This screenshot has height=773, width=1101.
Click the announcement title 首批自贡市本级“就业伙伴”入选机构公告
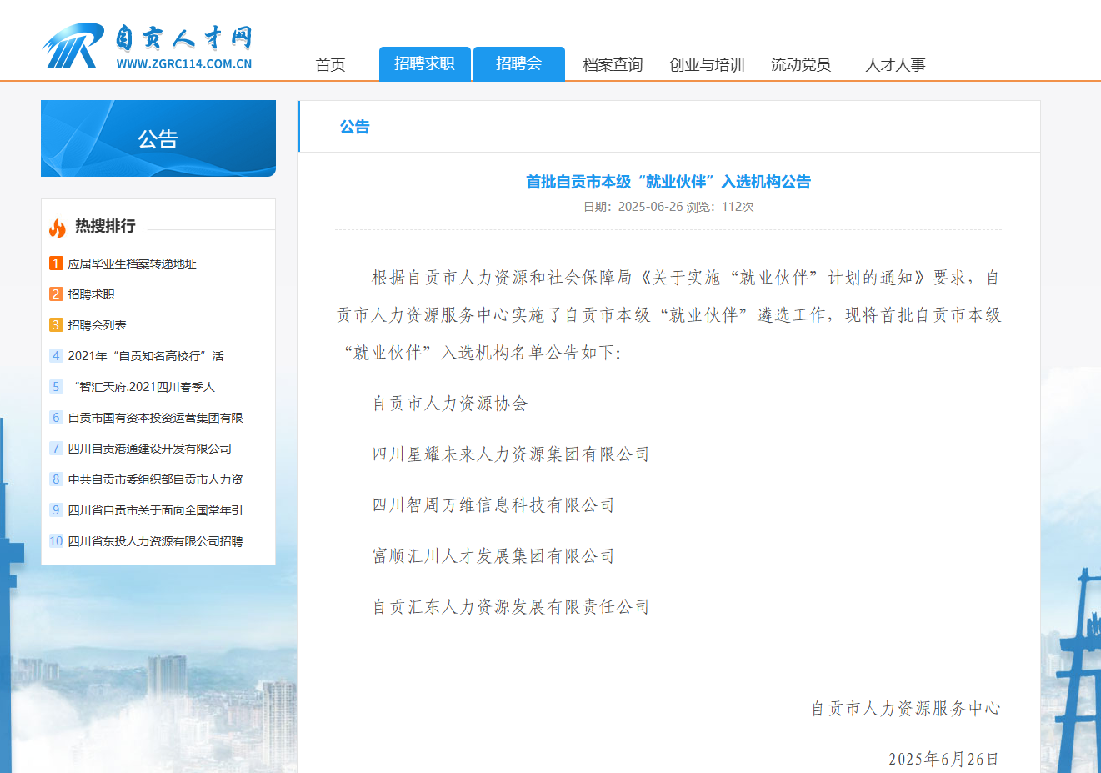click(668, 182)
